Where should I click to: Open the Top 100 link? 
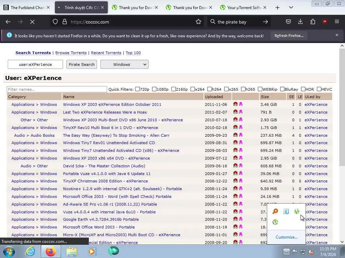[x=133, y=53]
